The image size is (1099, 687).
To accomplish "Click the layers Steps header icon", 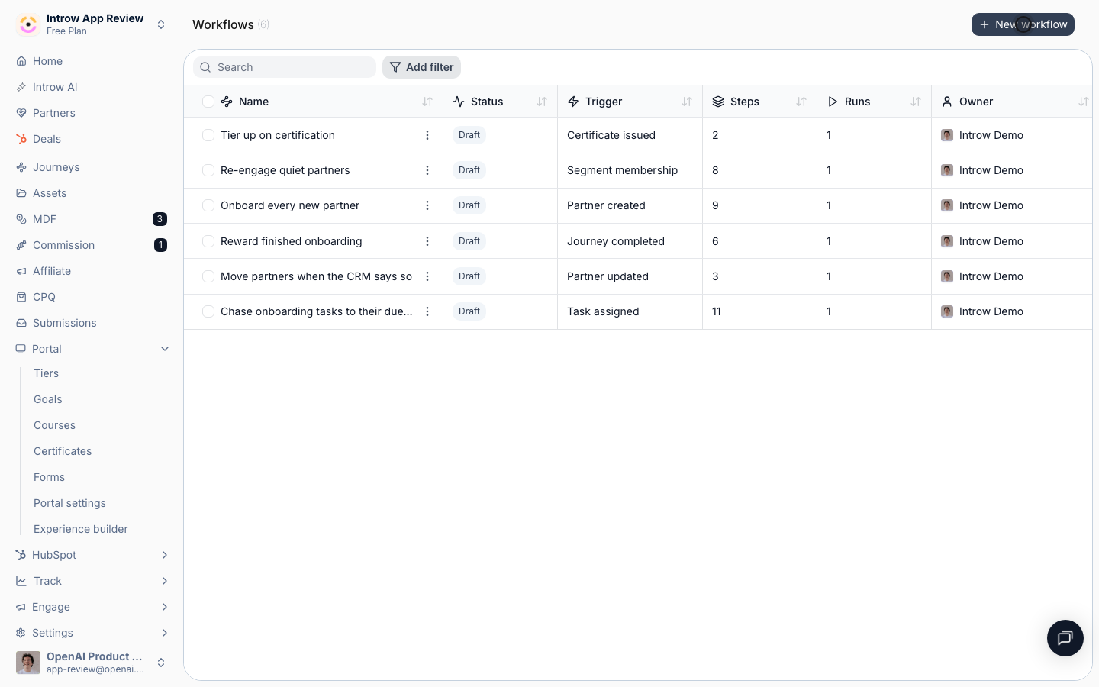I will [x=718, y=102].
